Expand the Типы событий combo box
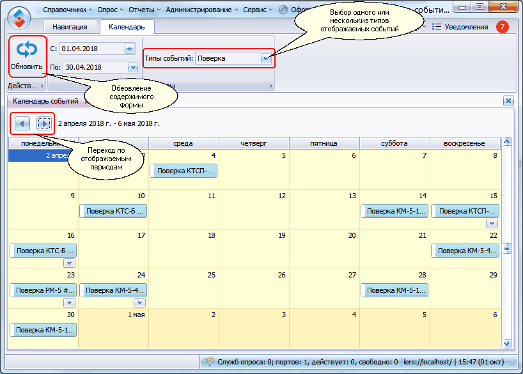This screenshot has width=523, height=374. pyautogui.click(x=266, y=58)
